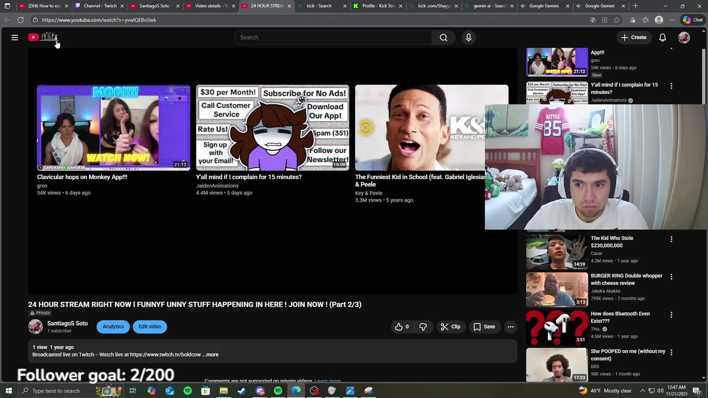Open more actions menu beside Save
Image resolution: width=708 pixels, height=398 pixels.
pos(511,327)
